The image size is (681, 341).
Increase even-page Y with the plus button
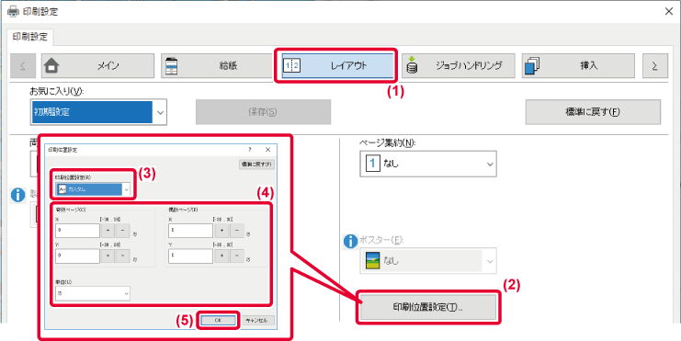click(221, 256)
